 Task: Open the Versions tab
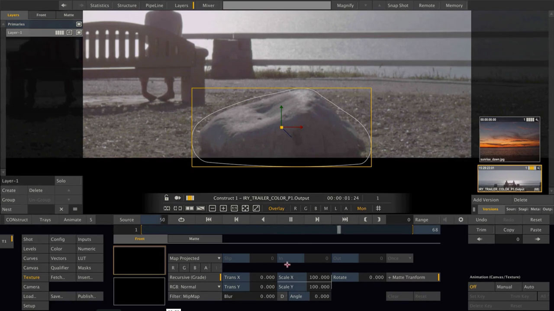click(490, 209)
